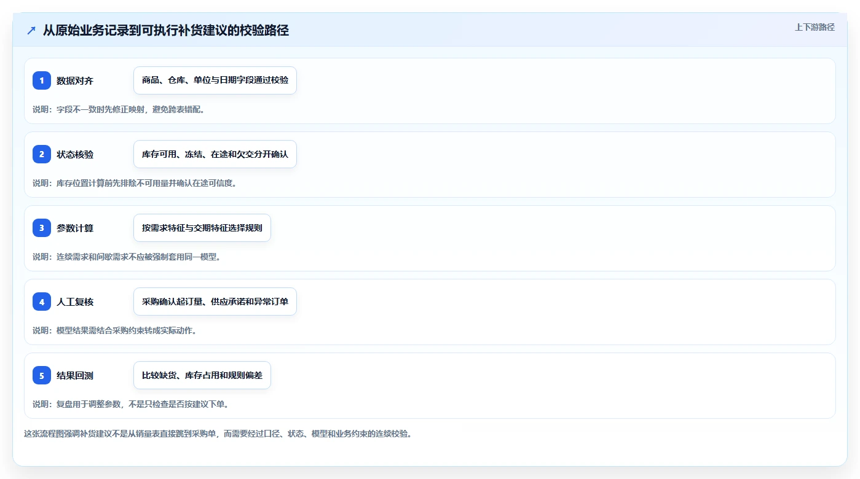This screenshot has height=479, width=860.
Task: Click the 上下游路径 label at top right
Action: click(x=815, y=27)
